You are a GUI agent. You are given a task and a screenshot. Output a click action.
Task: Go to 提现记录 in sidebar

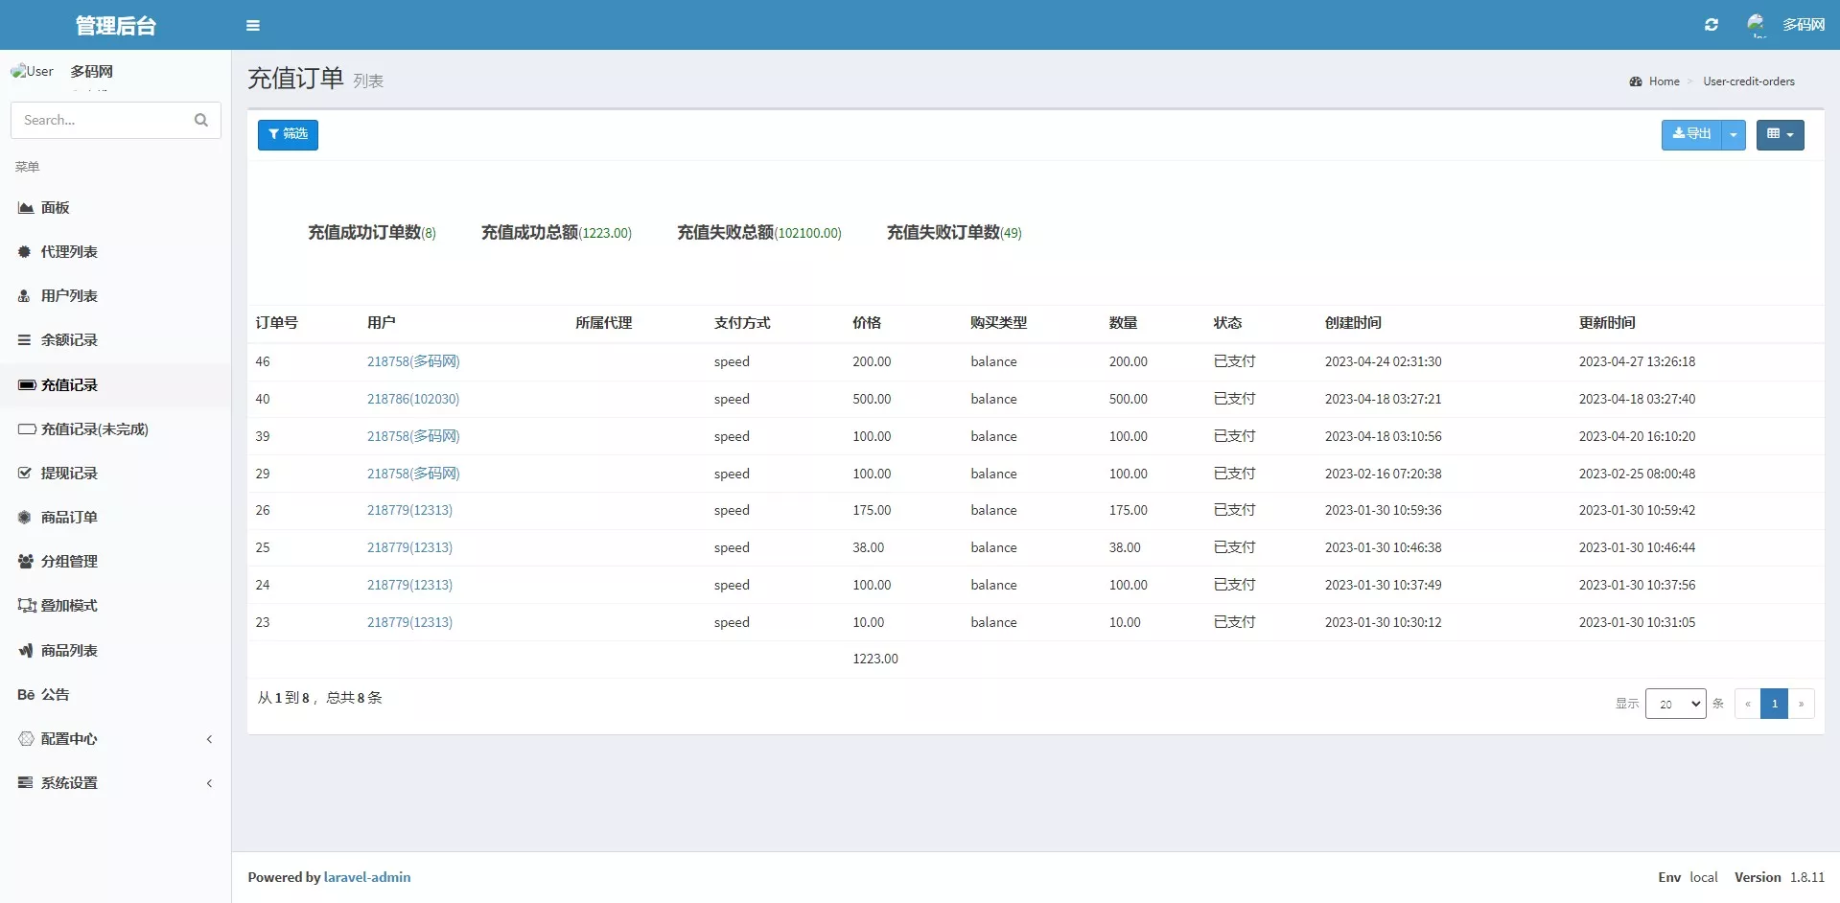pos(68,474)
